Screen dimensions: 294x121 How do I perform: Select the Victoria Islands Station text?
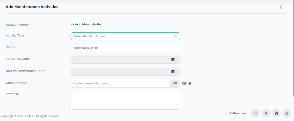point(86,24)
